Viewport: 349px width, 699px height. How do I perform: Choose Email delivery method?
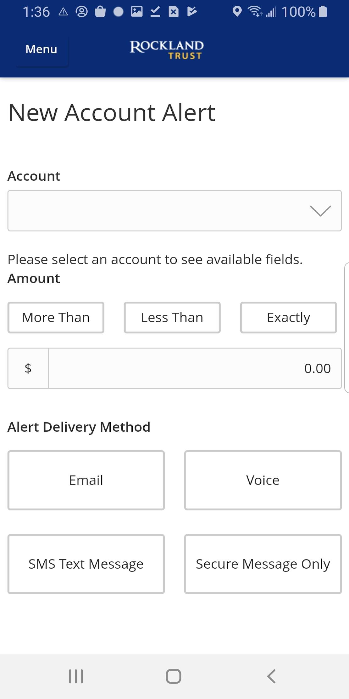click(86, 480)
